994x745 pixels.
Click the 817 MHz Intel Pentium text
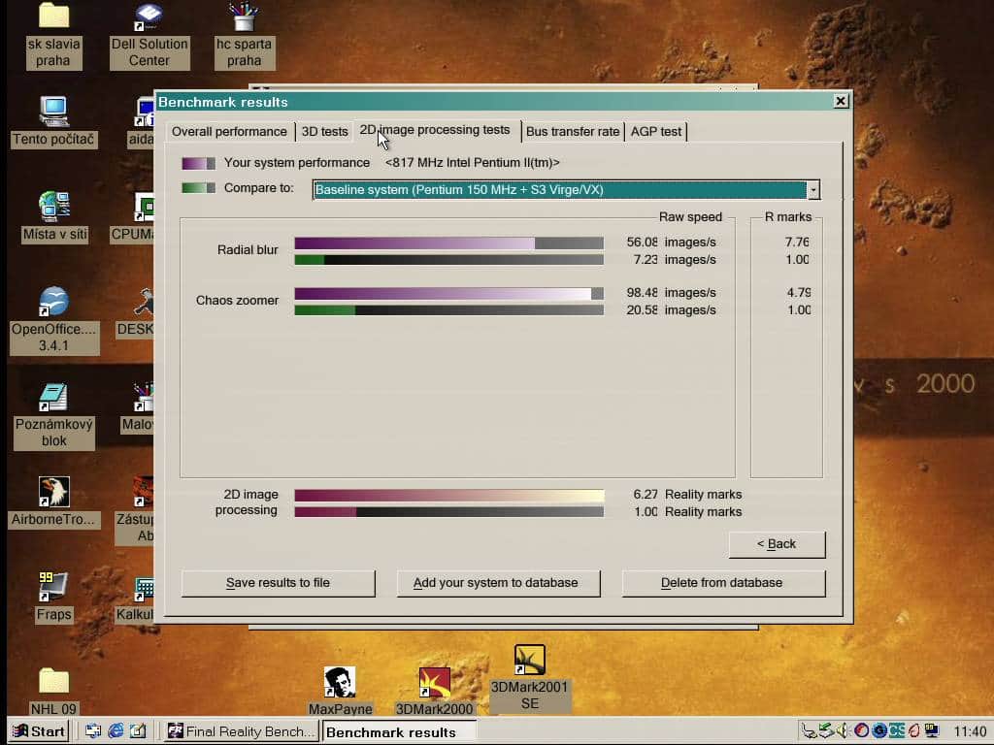coord(473,163)
